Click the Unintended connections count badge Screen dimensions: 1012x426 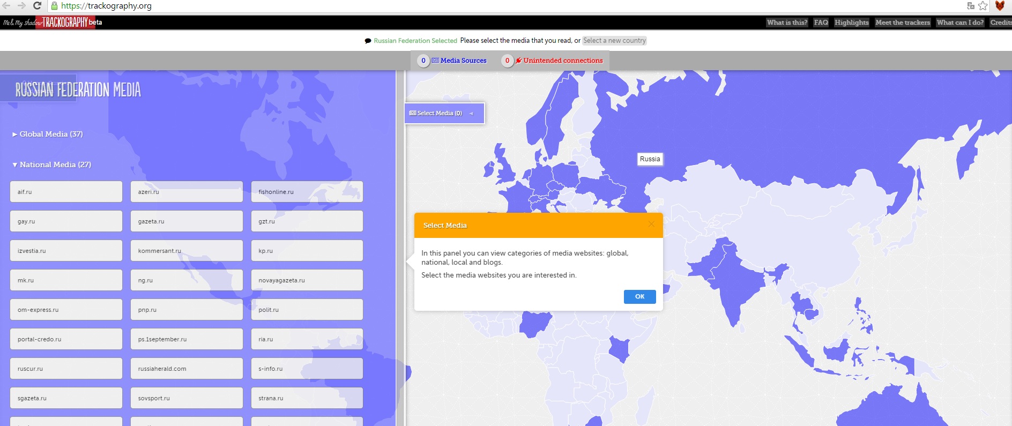507,61
